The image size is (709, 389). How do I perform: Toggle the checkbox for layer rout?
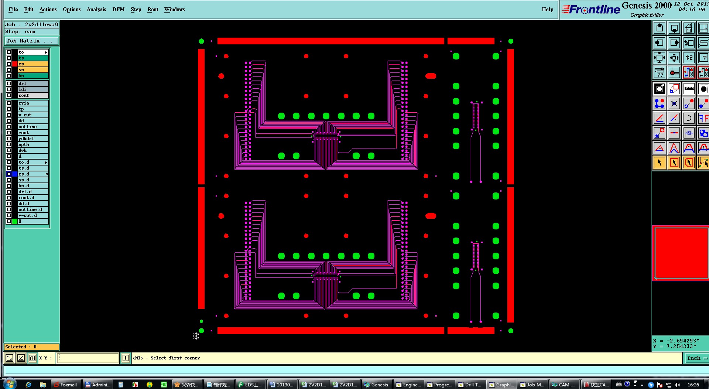point(9,95)
